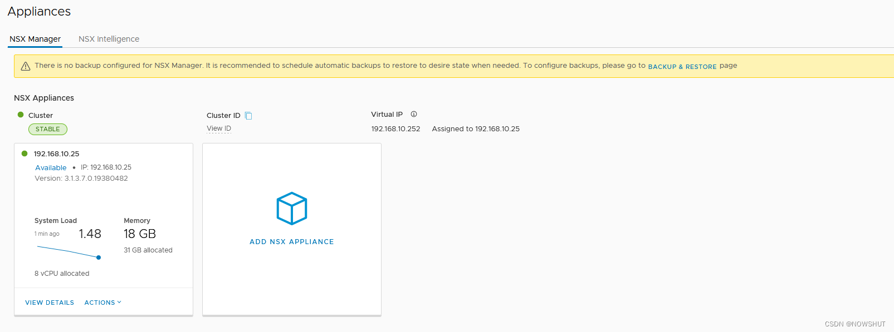Click the virtual IP address 192.168.10.252

click(395, 128)
